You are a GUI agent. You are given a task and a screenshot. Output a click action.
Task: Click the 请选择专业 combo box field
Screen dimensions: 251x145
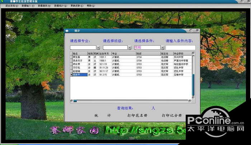[83, 47]
